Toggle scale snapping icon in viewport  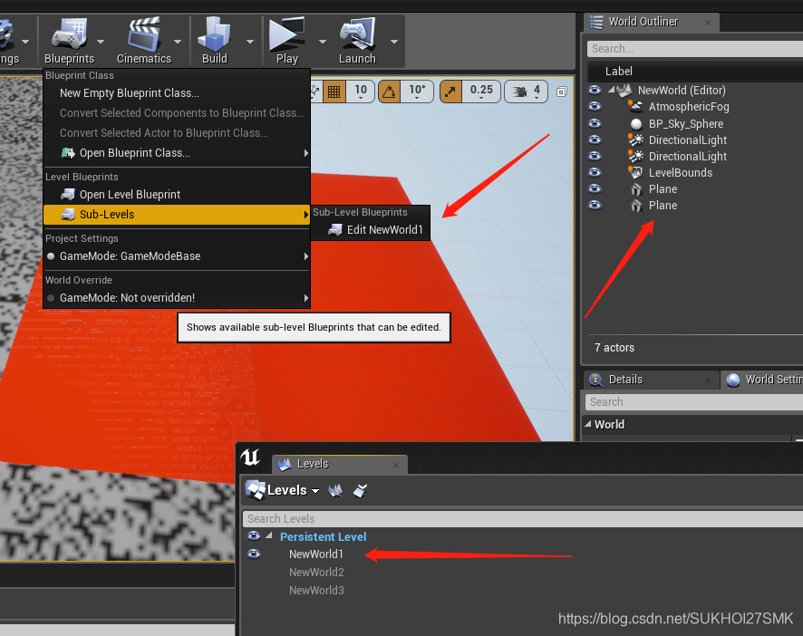pos(450,92)
